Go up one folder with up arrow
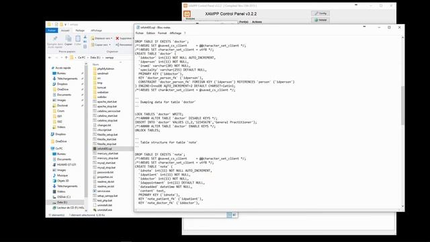The width and height of the screenshot is (430, 242). (x=67, y=58)
